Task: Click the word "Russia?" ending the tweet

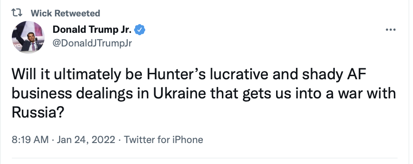Action: coord(38,113)
